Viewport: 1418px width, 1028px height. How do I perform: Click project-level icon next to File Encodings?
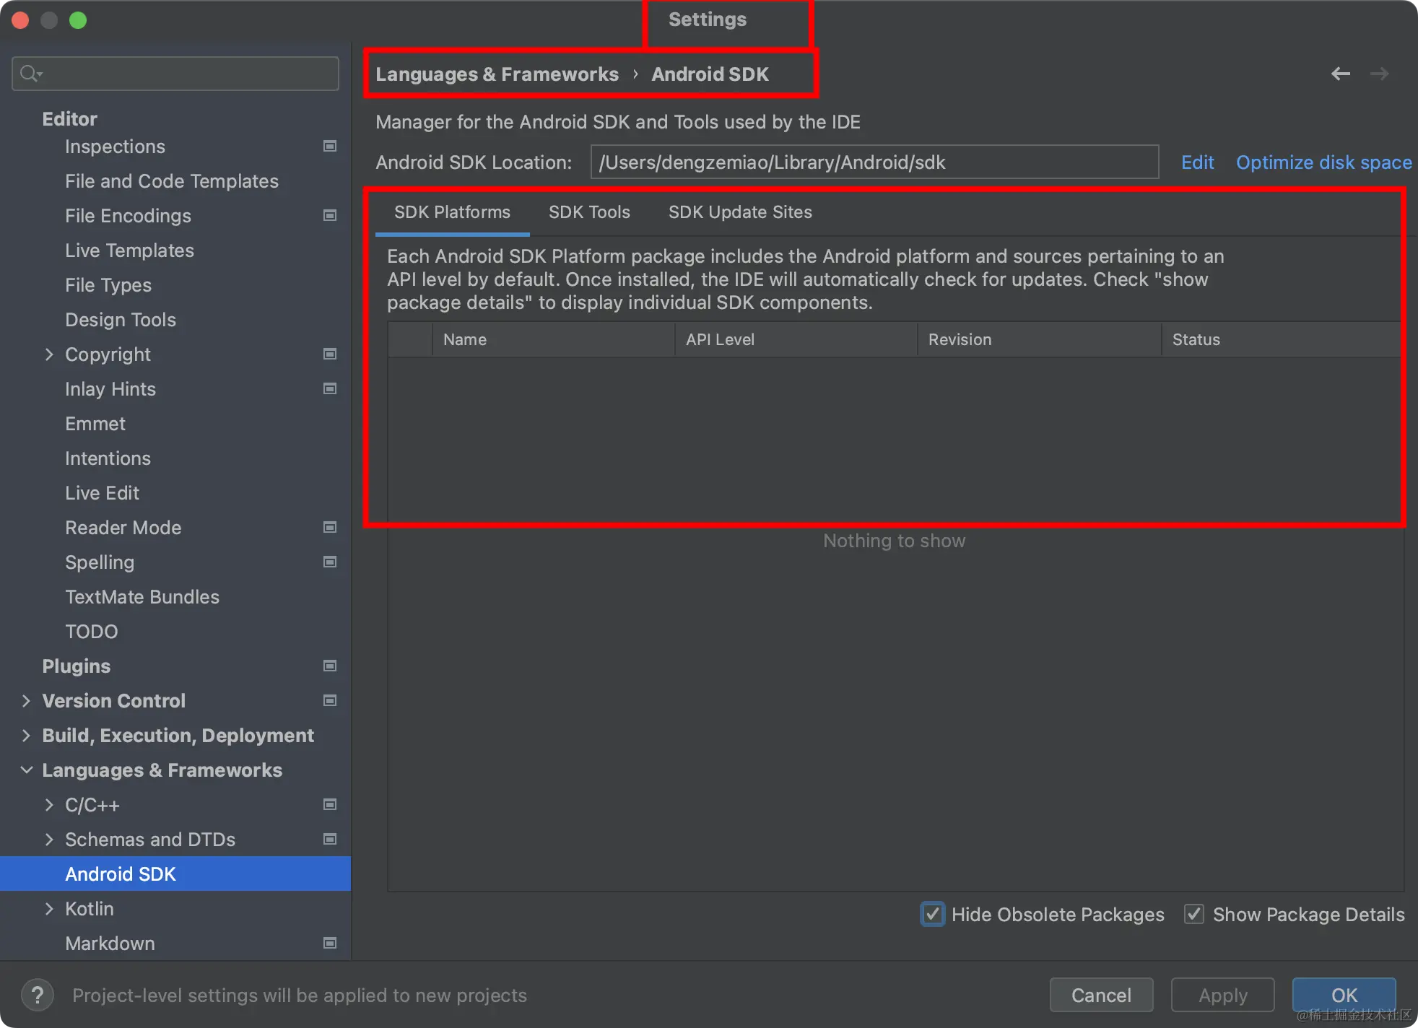pos(330,216)
